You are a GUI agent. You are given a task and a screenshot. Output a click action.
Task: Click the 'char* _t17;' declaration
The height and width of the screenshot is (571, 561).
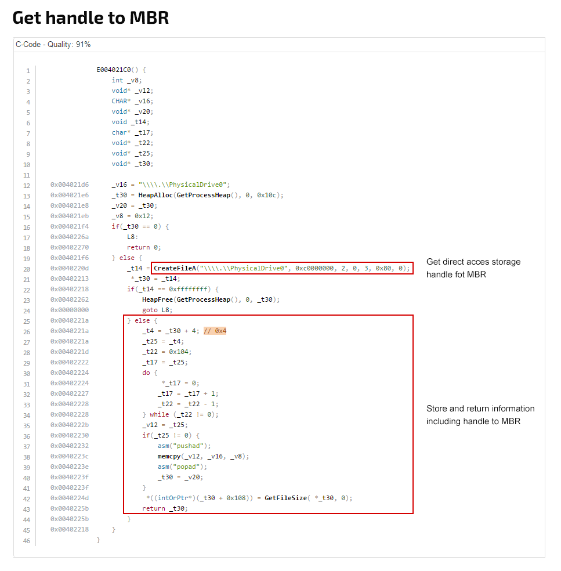tap(132, 132)
